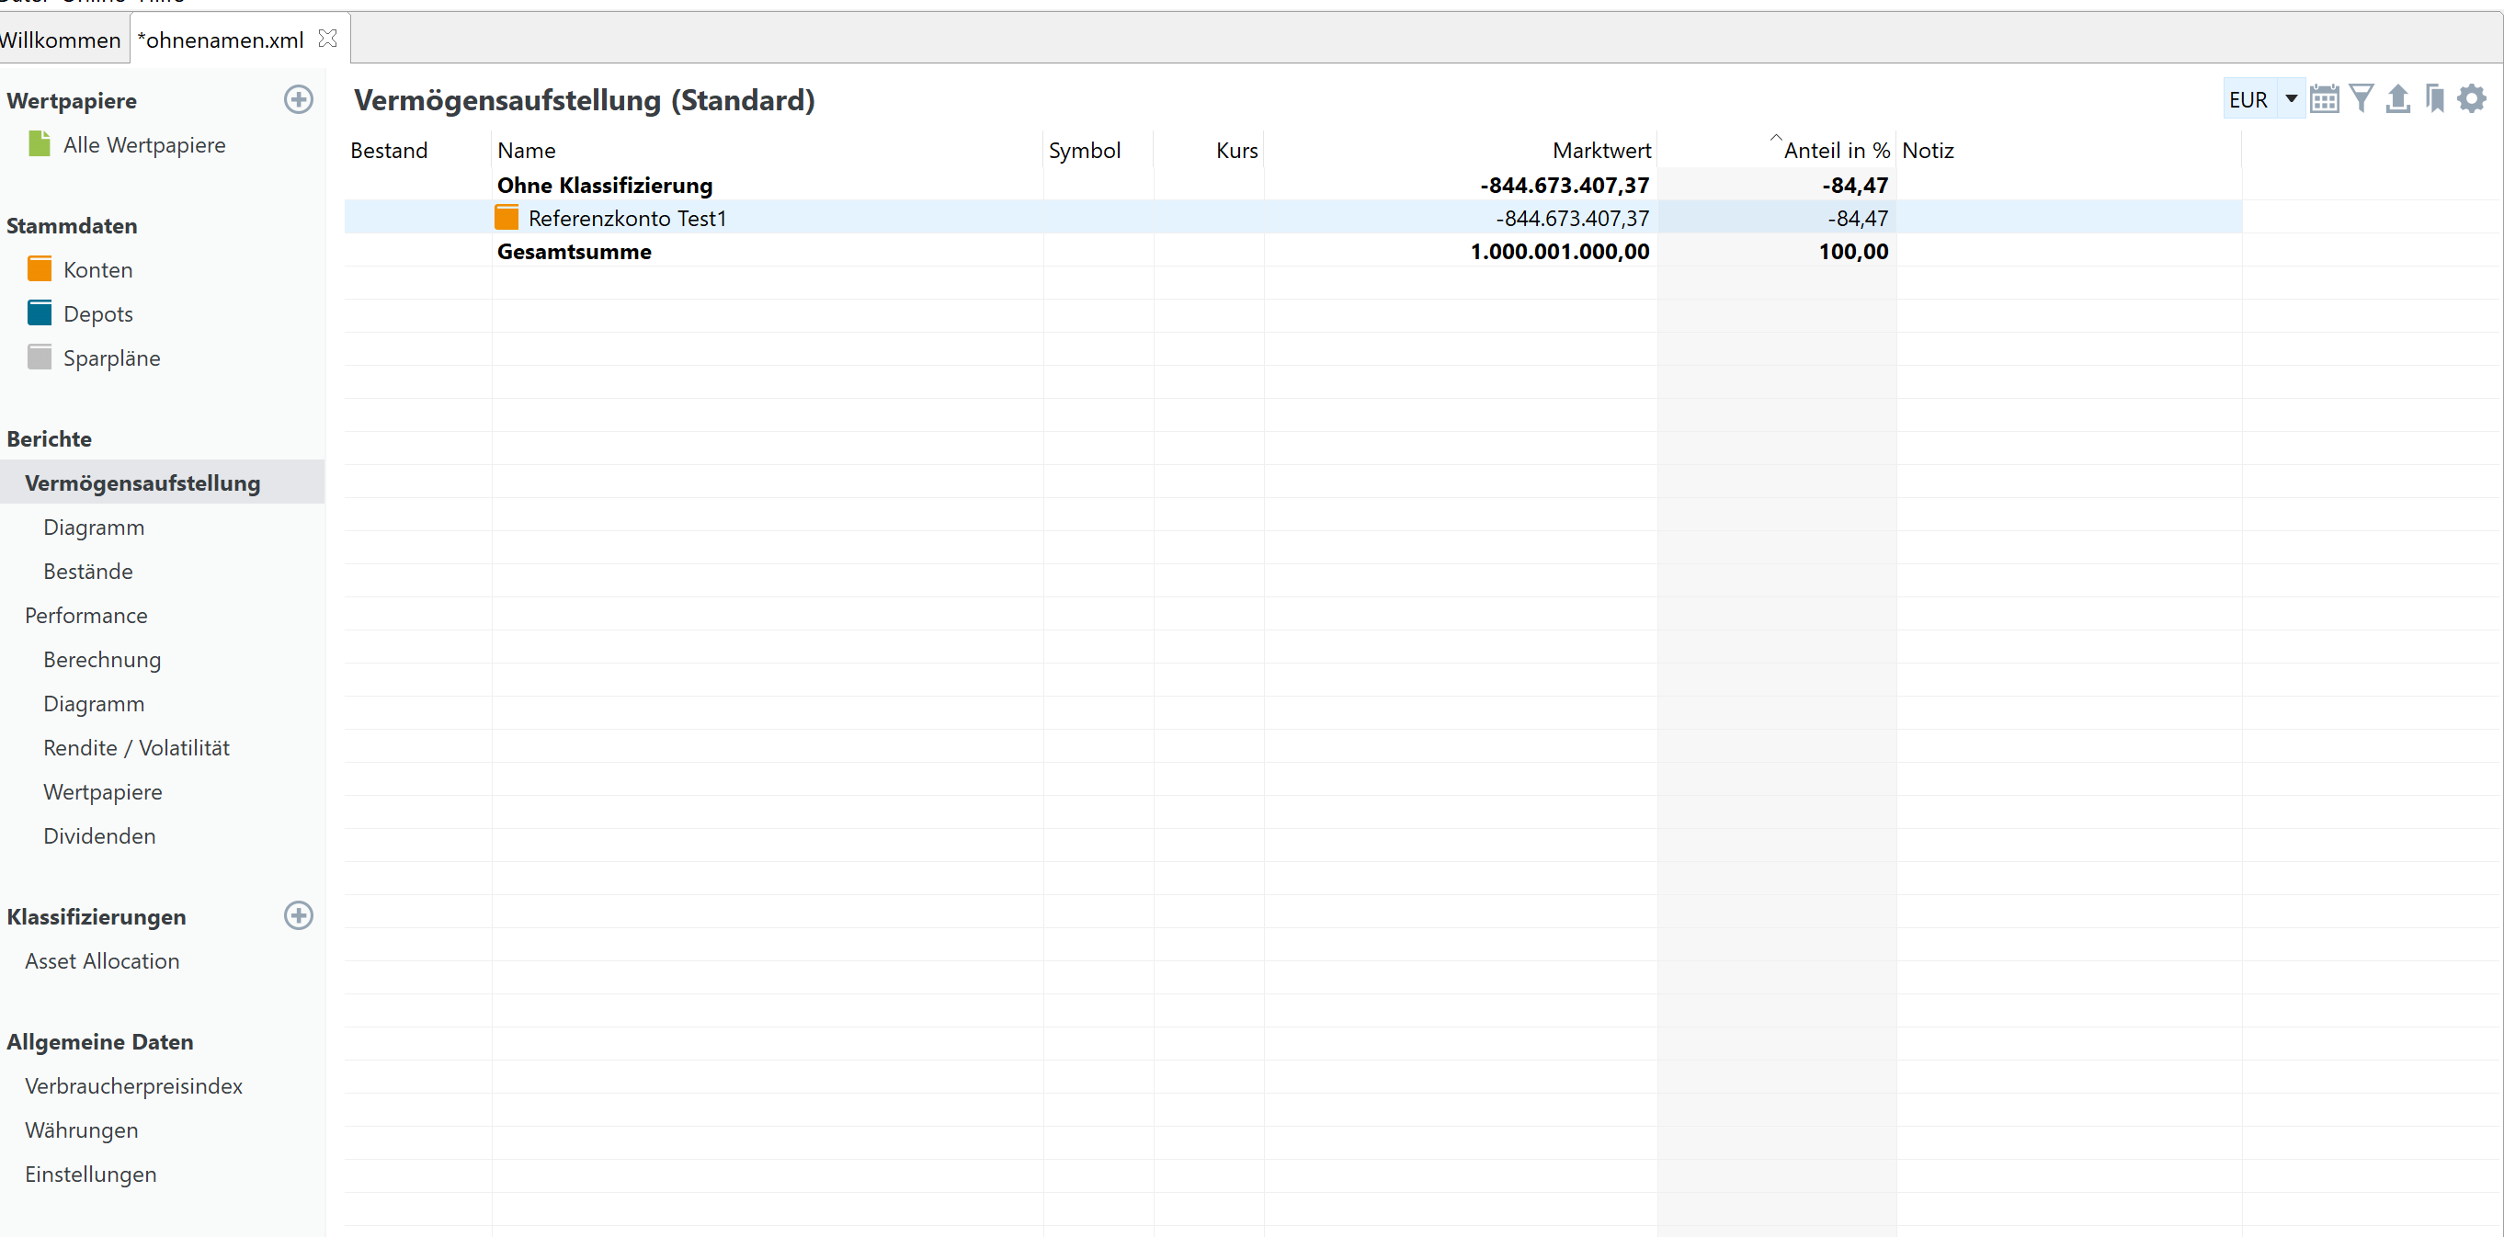The width and height of the screenshot is (2504, 1237).
Task: Open the Performance report entry
Action: pos(86,615)
